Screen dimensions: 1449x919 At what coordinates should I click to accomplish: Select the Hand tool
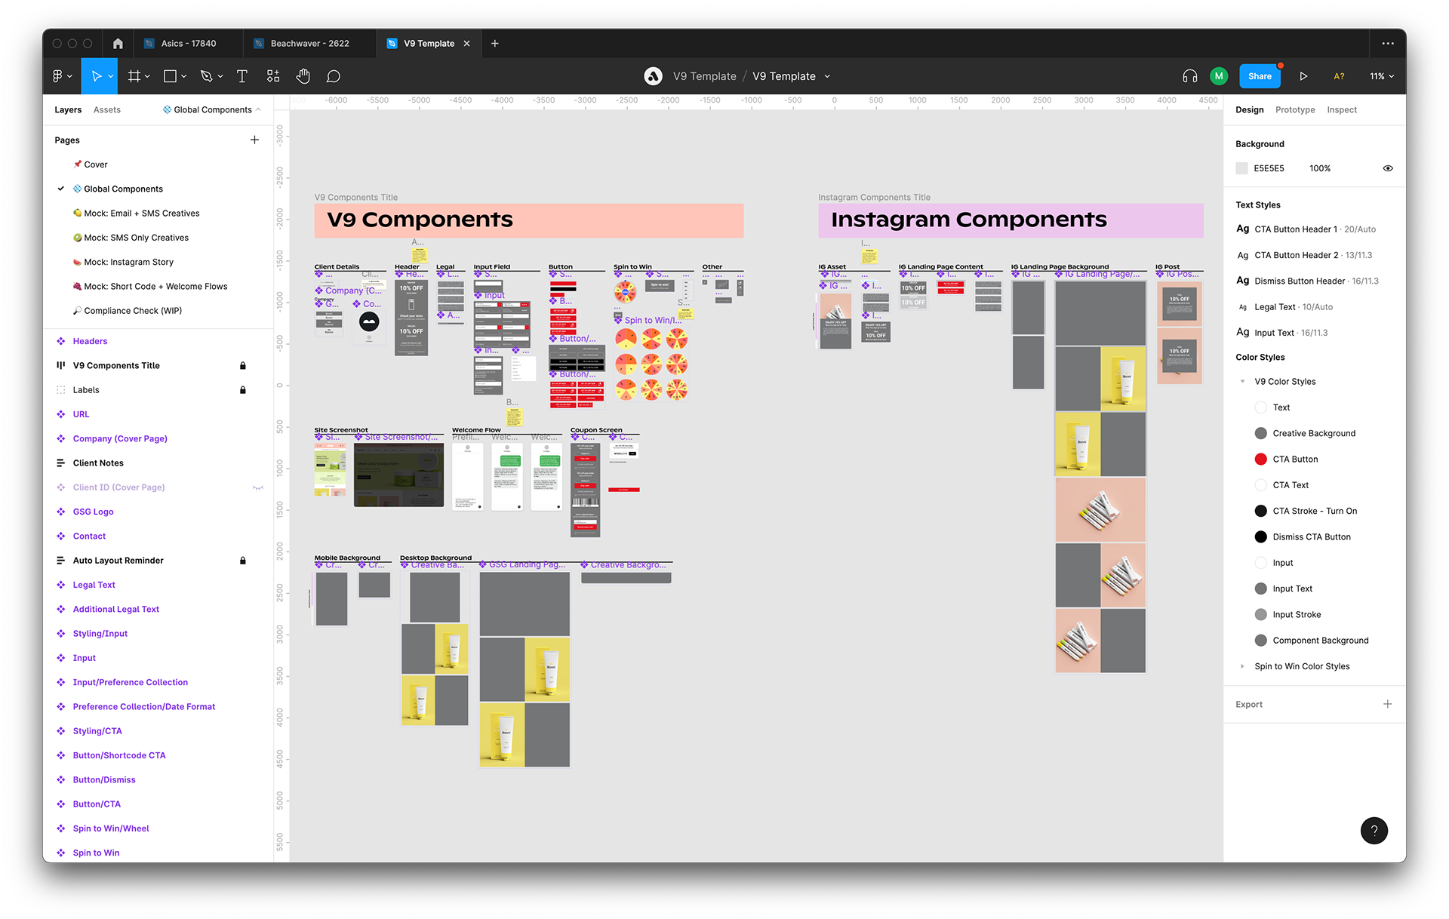[x=303, y=76]
